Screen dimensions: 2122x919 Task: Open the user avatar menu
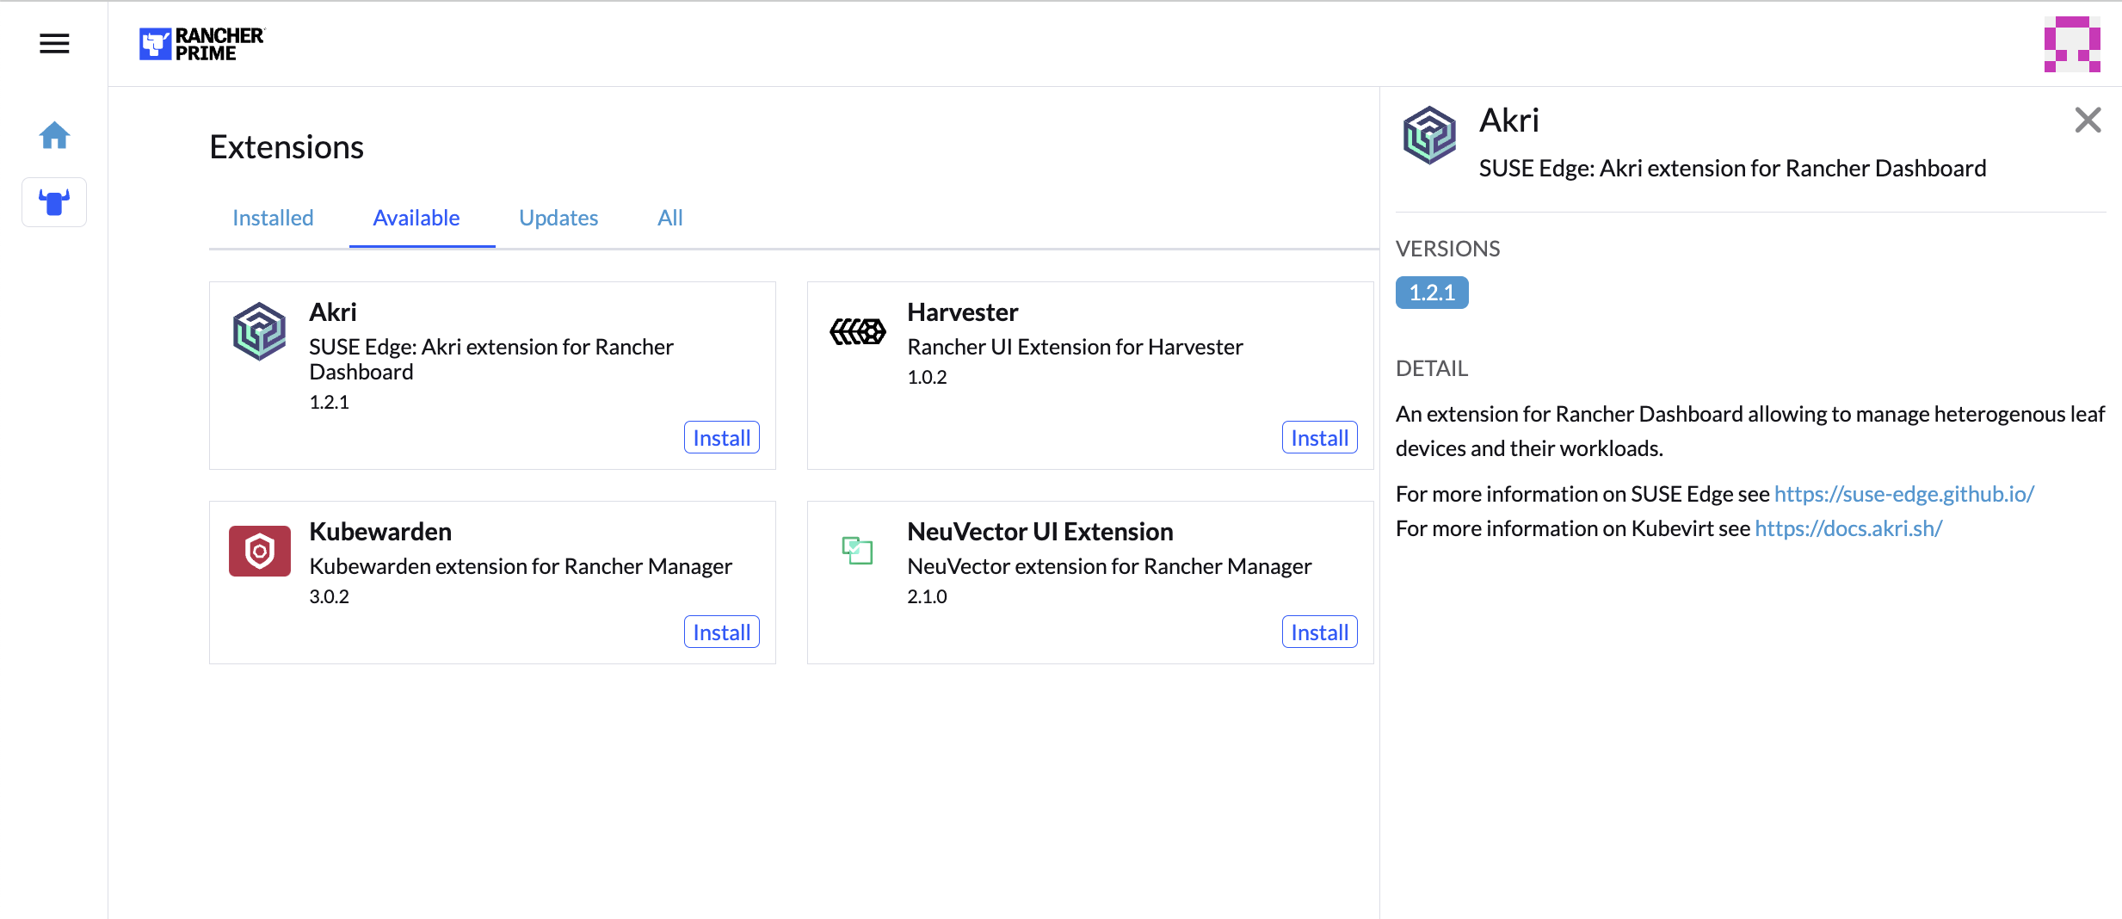click(x=2071, y=44)
